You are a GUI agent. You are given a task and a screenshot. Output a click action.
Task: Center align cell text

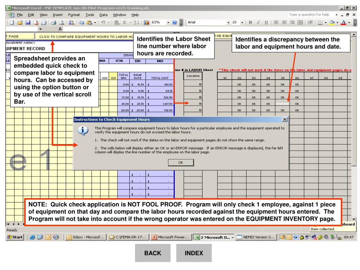tap(284, 22)
